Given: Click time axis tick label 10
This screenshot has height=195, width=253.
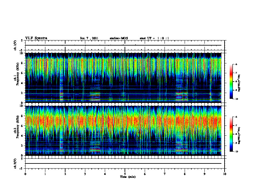Looking at the screenshot, I should [225, 174].
